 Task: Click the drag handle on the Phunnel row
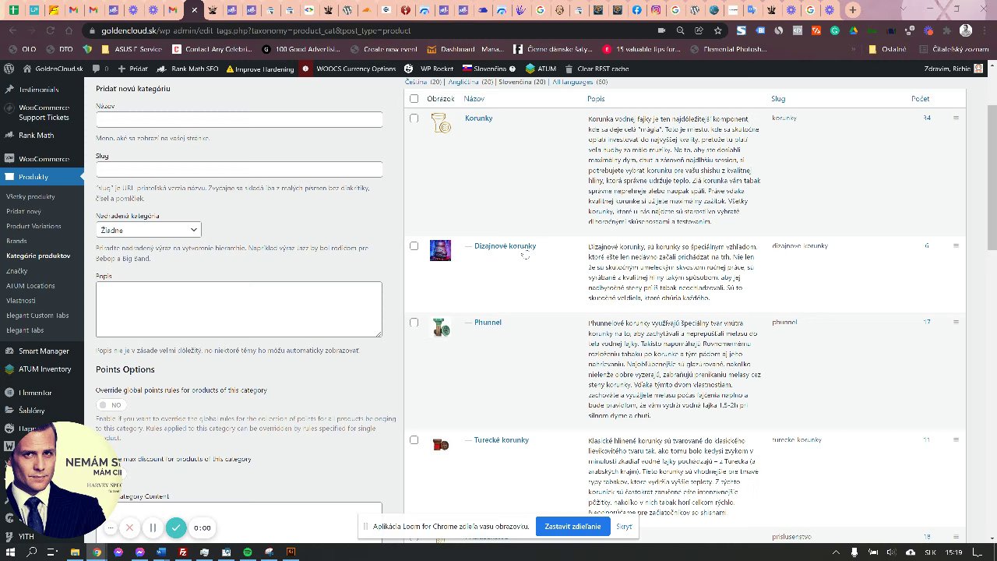(956, 322)
